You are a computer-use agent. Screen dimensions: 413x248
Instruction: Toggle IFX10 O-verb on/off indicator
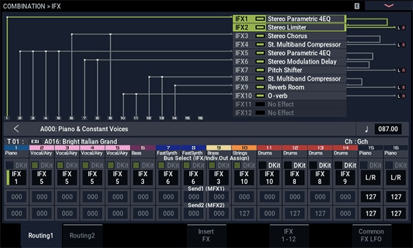tap(260, 96)
